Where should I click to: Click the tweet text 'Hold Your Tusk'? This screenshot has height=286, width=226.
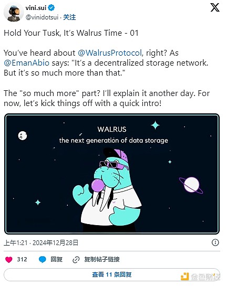tap(32, 33)
